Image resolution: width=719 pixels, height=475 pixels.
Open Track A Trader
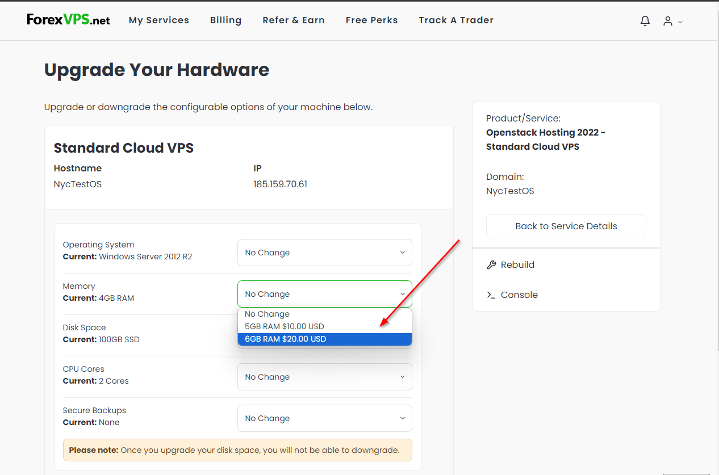tap(455, 20)
